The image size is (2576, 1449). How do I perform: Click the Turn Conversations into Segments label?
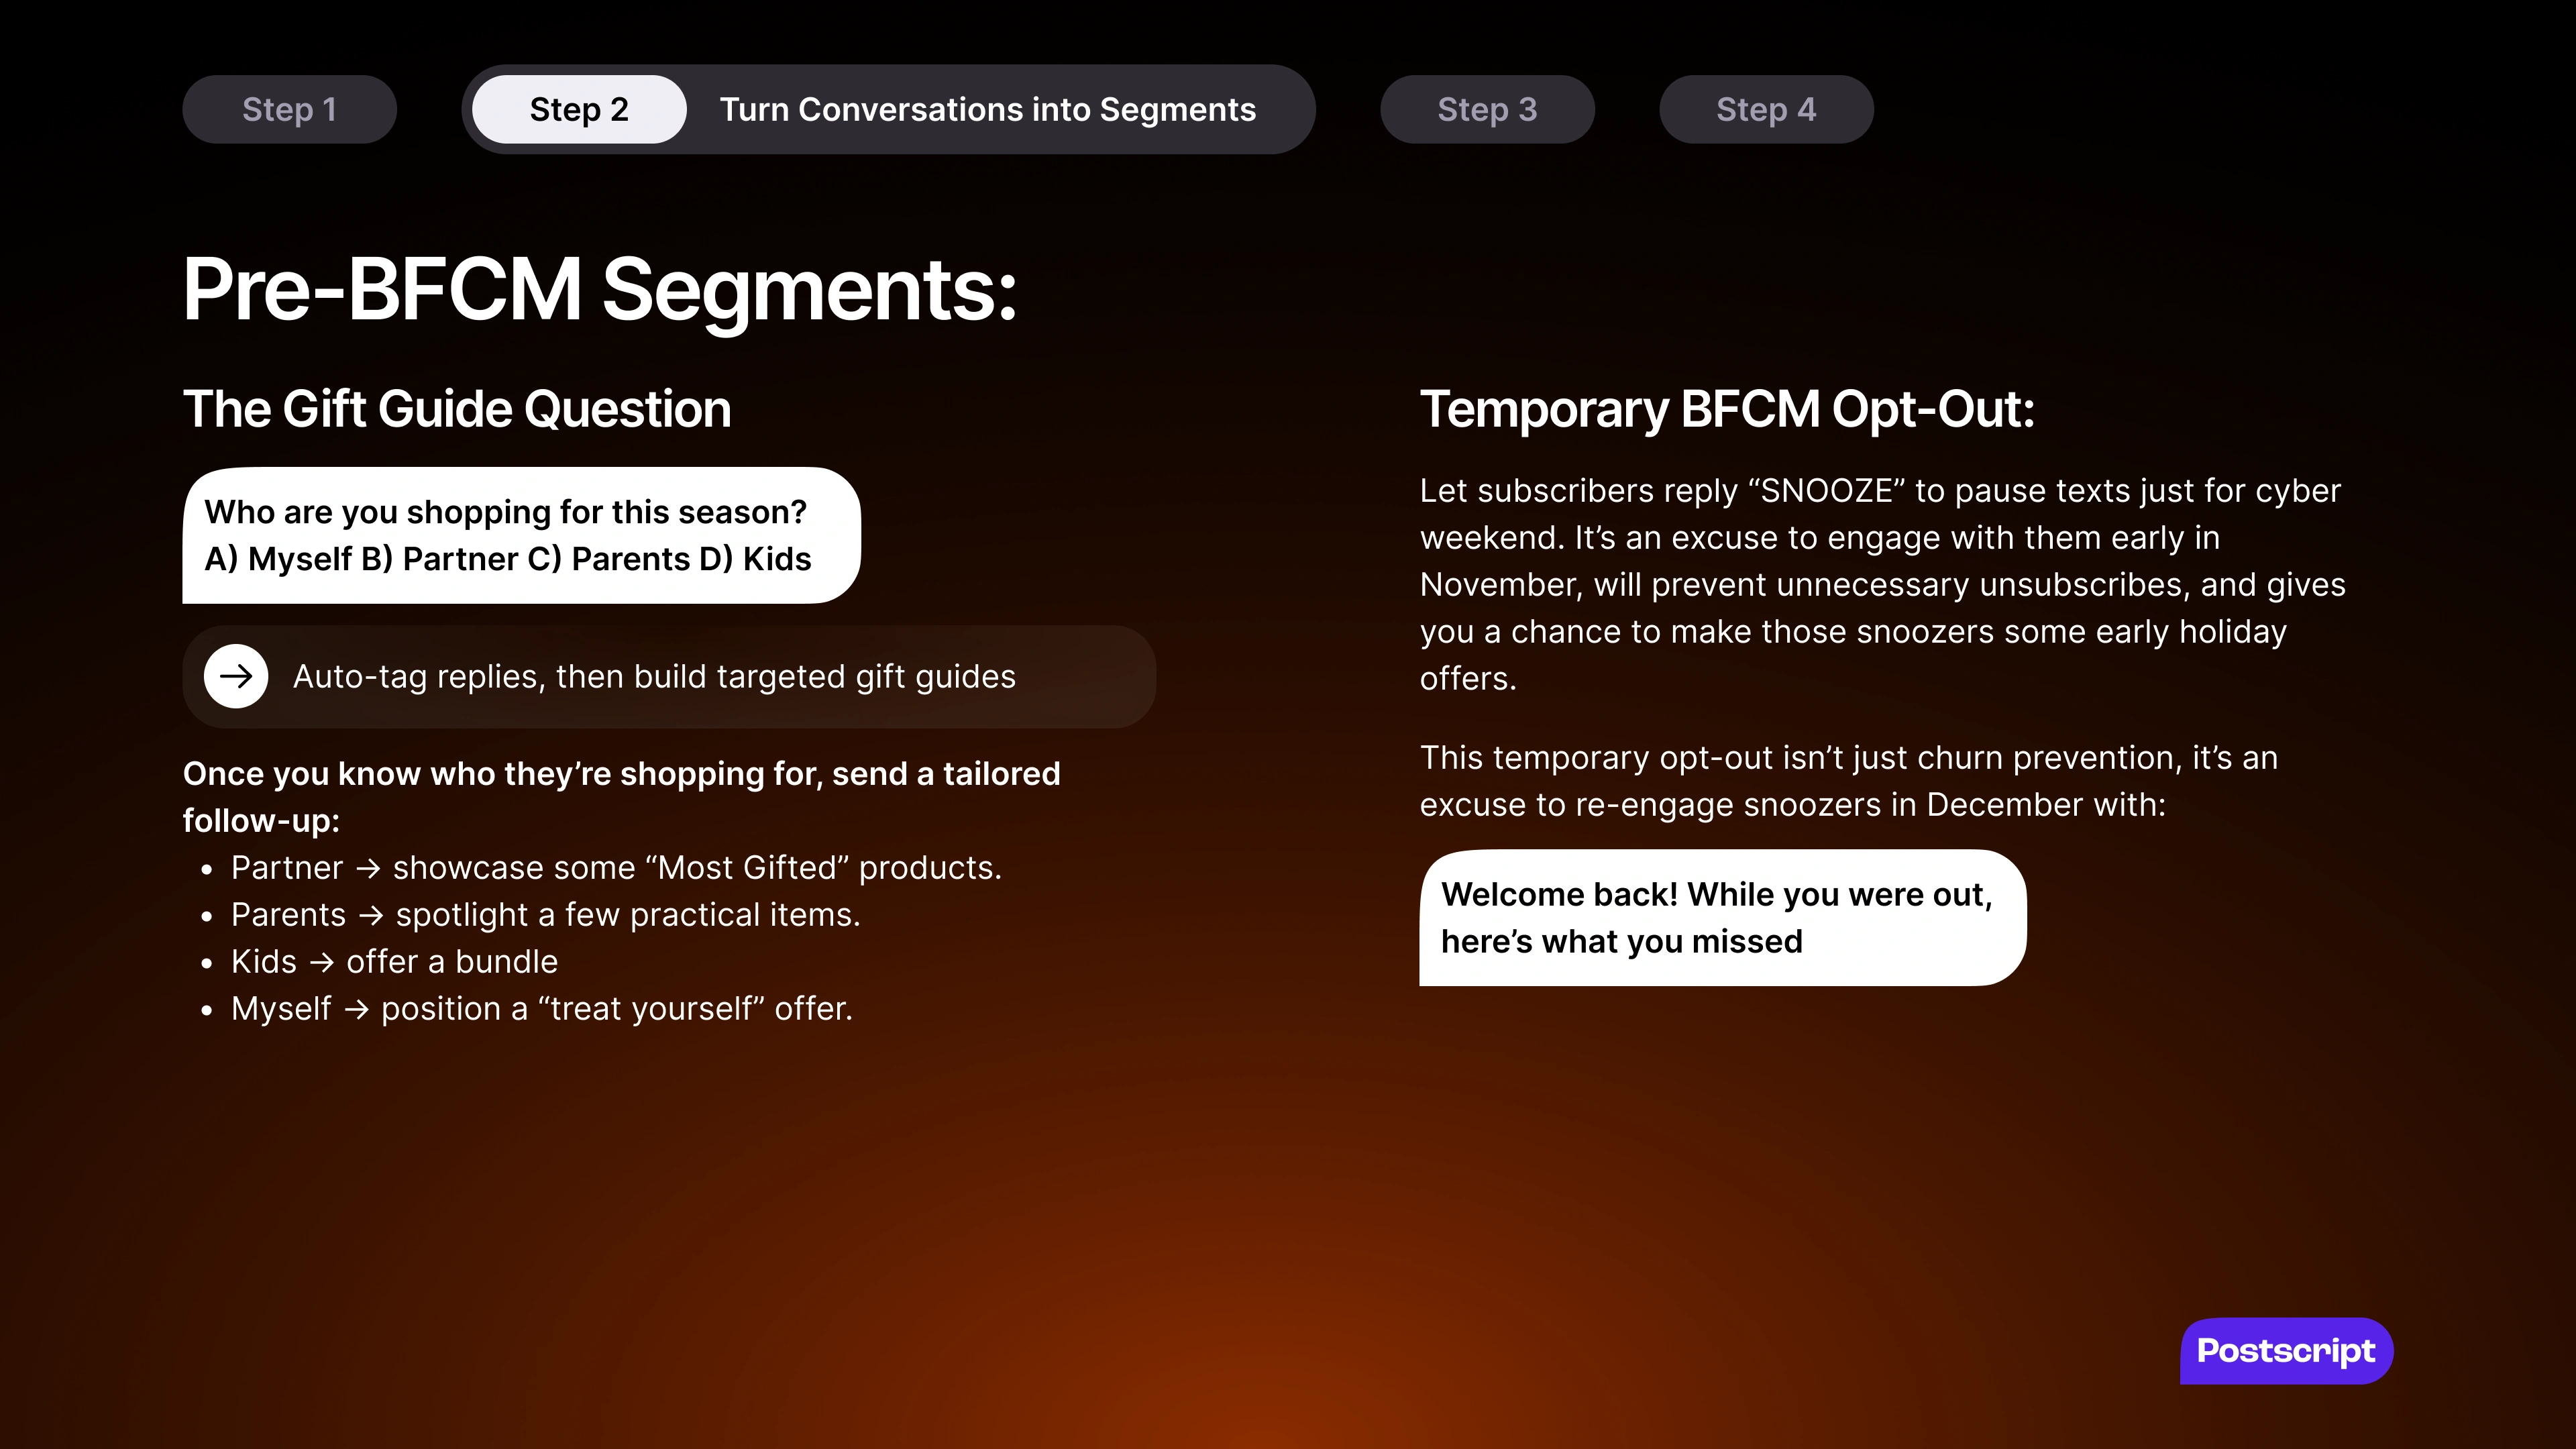click(x=988, y=109)
